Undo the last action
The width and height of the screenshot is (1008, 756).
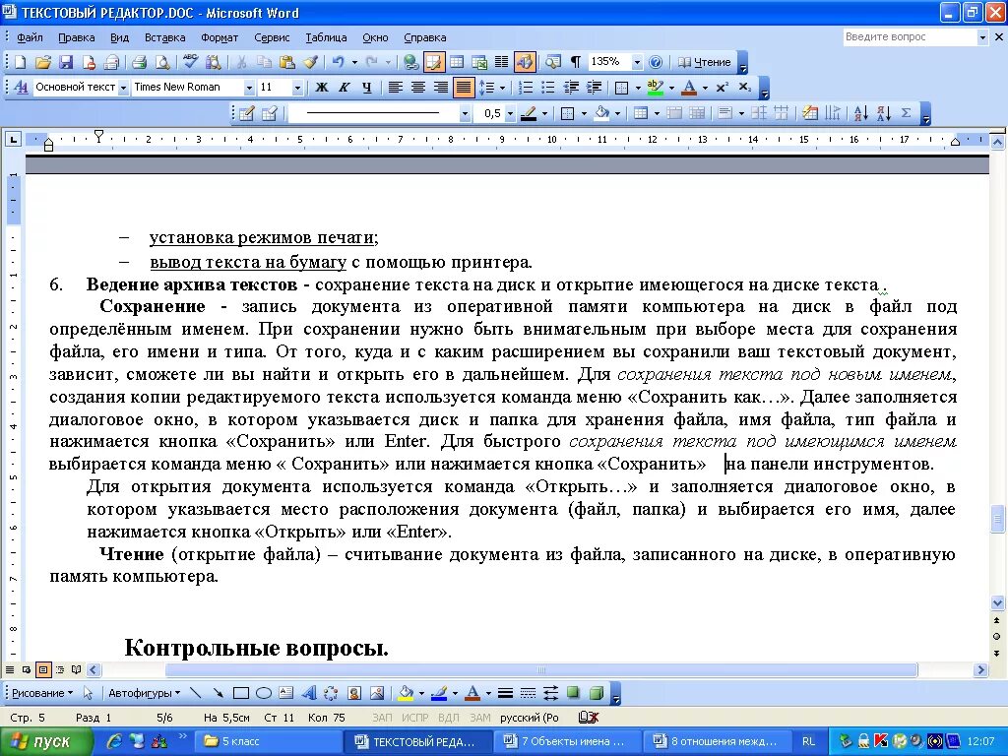[339, 62]
